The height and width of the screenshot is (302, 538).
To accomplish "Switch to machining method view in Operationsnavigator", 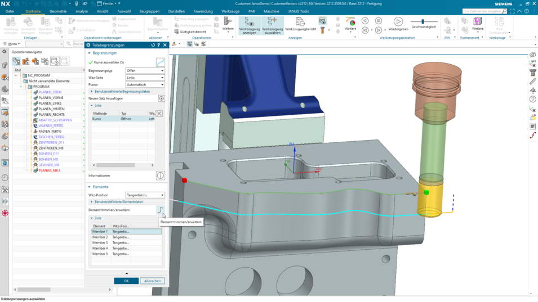I will tap(45, 61).
